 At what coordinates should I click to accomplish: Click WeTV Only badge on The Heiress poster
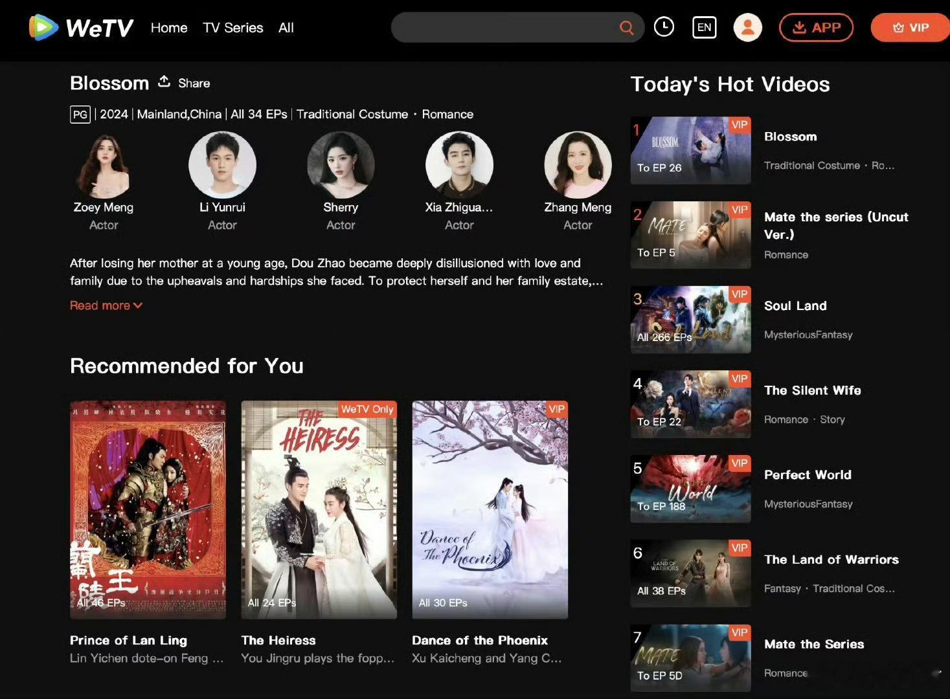(367, 409)
